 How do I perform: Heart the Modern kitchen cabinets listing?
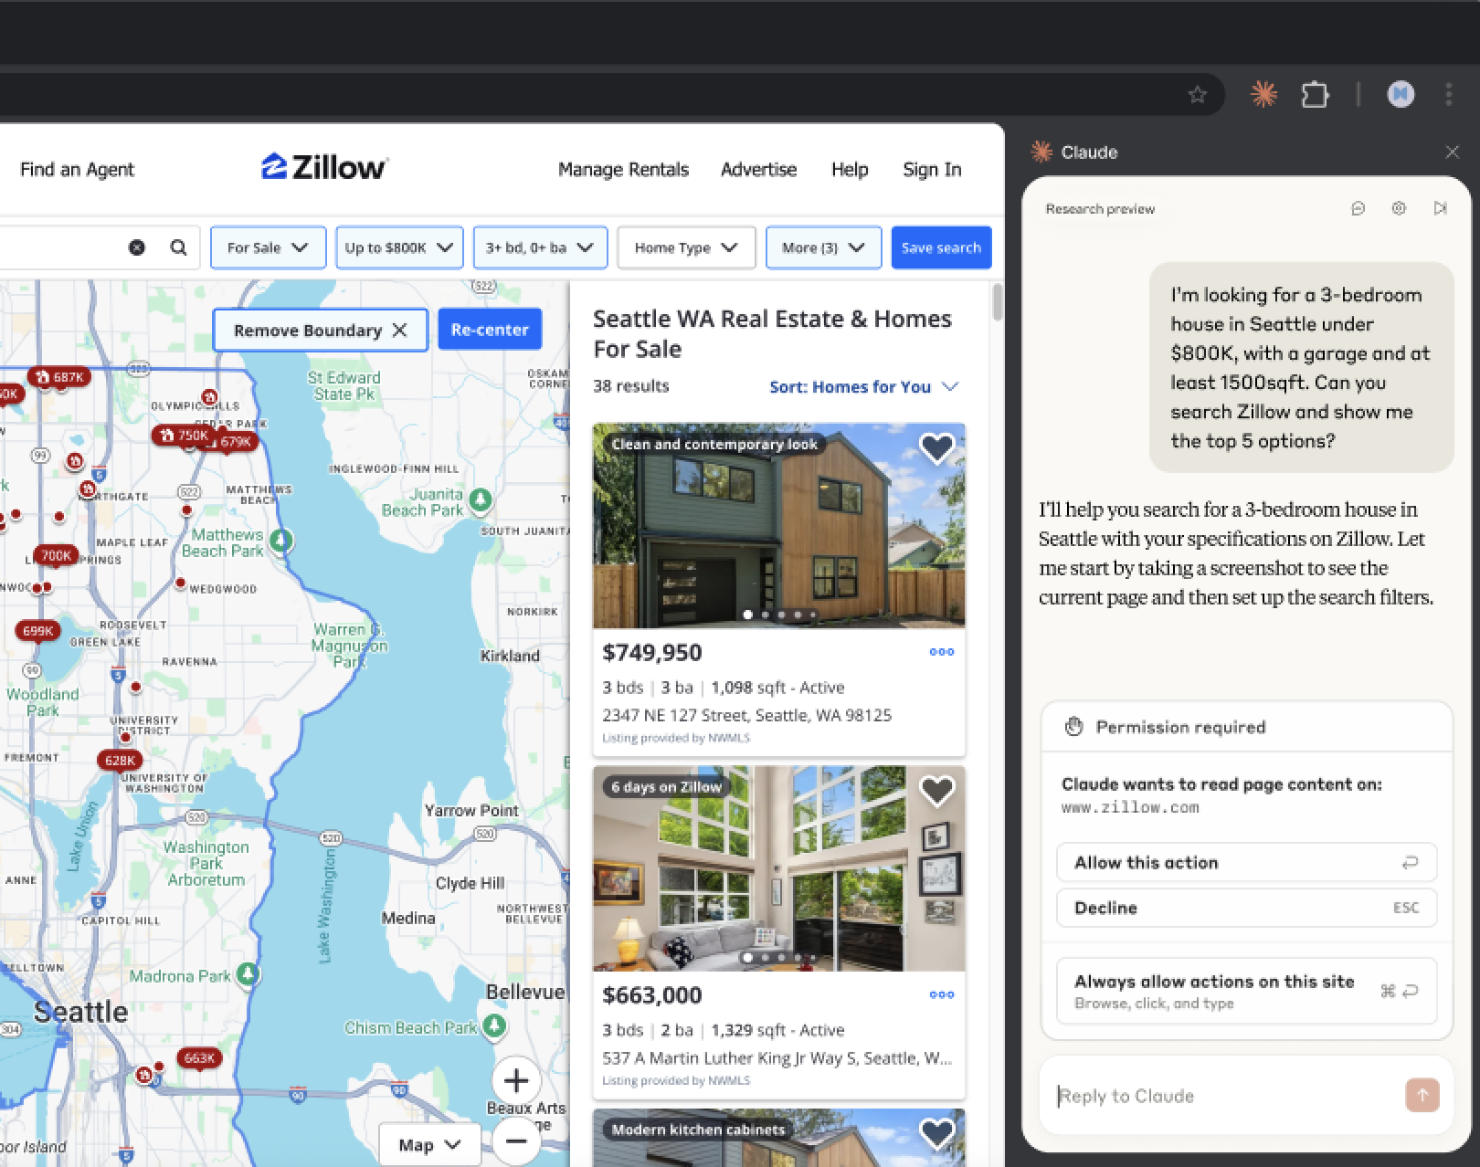pos(936,1132)
